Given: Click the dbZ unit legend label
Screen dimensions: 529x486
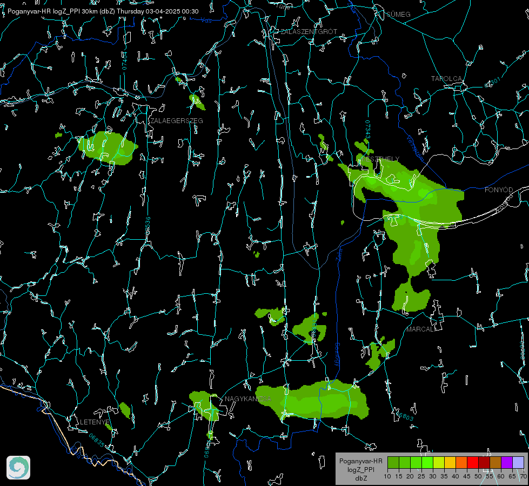Looking at the screenshot, I should 360,478.
